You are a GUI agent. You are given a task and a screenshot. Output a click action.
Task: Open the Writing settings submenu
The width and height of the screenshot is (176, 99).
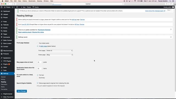(x=3, y=79)
